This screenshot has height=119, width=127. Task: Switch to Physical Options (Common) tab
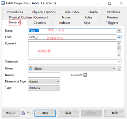[29, 17]
